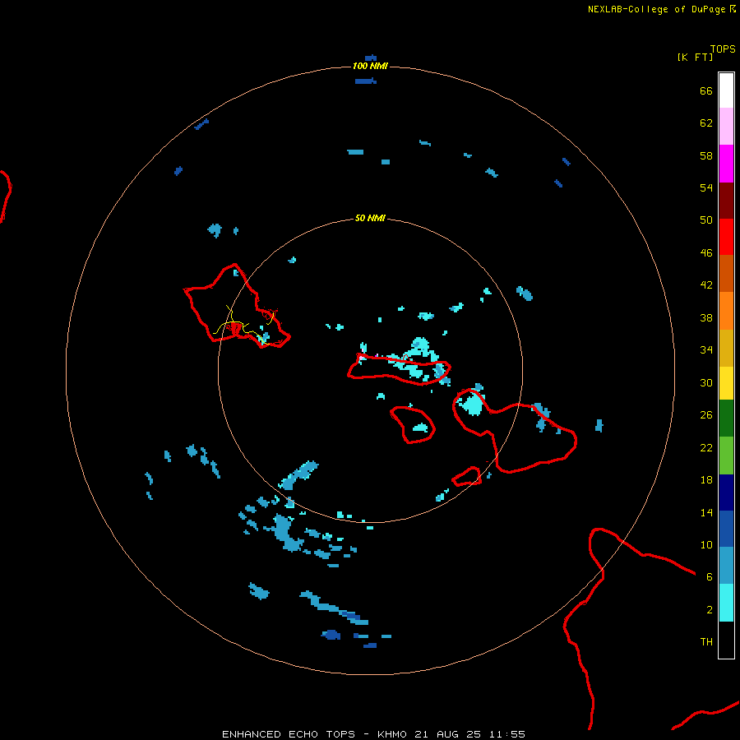Screen dimensions: 740x740
Task: Click the black TH threshold swatch
Action: click(x=726, y=640)
